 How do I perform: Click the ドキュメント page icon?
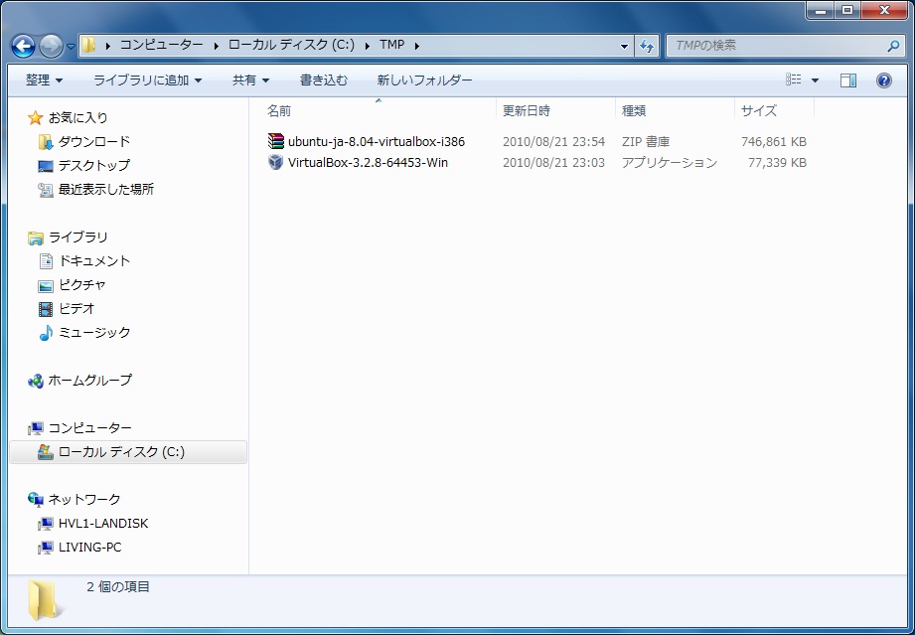click(46, 261)
